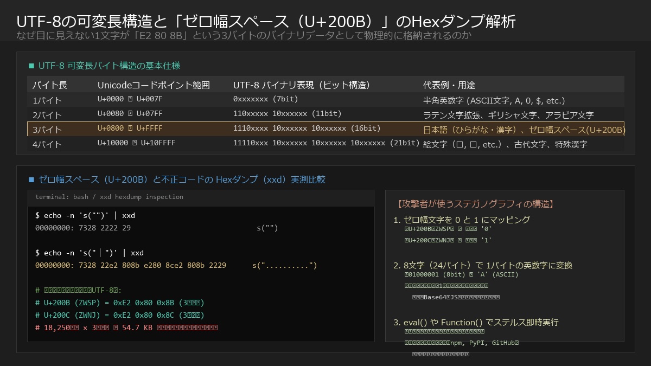Click "日本語（ひらがな・漢字）、ゼロ幅スペース(U+200B)" cell
This screenshot has width=651, height=366.
pyautogui.click(x=524, y=130)
